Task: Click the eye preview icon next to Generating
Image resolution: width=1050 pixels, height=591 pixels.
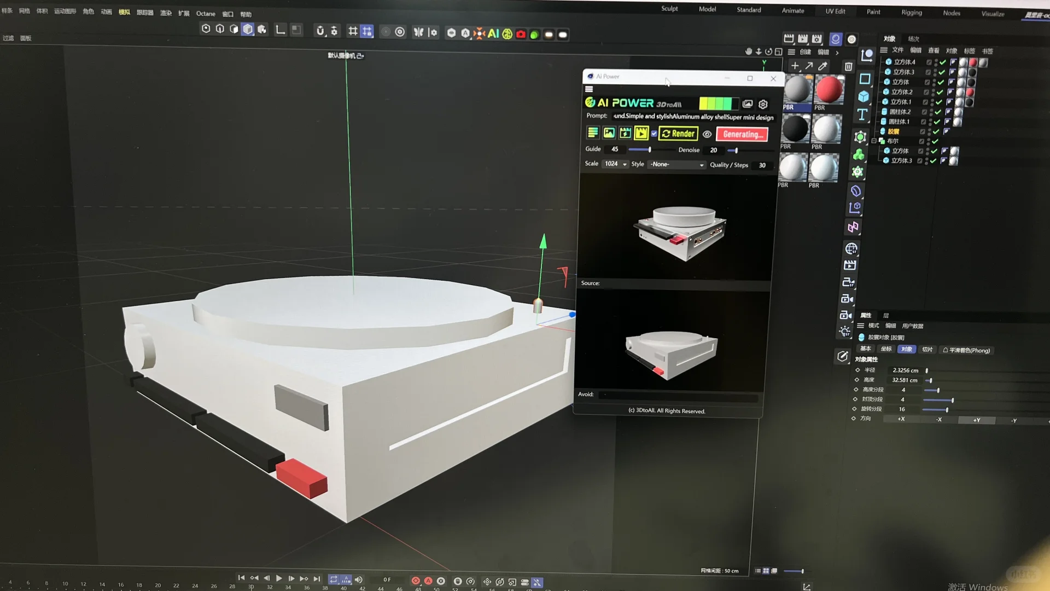Action: 707,135
